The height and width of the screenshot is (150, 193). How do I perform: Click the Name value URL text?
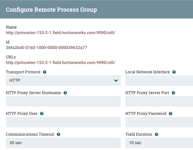(61, 33)
